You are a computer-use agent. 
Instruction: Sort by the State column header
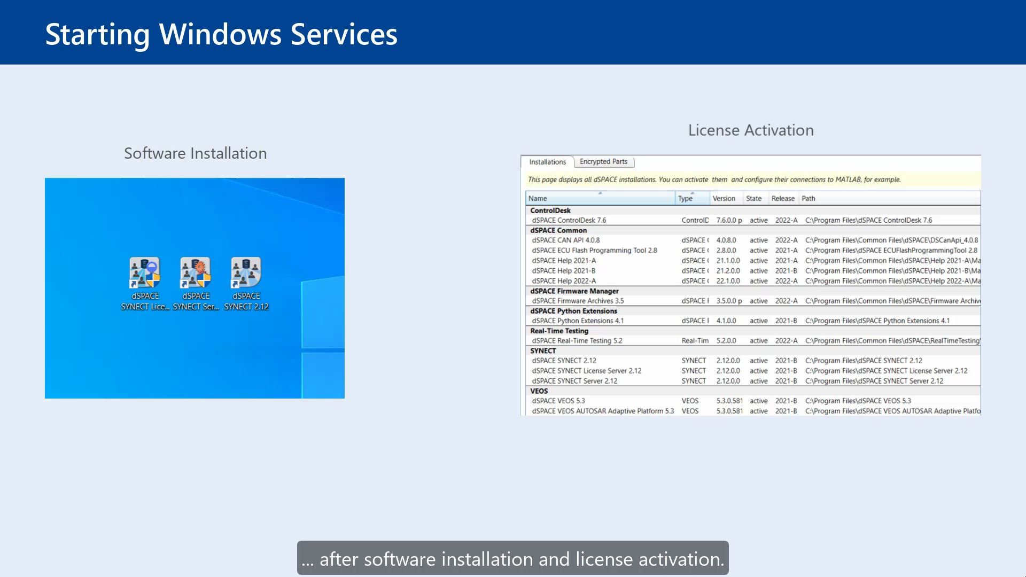756,198
